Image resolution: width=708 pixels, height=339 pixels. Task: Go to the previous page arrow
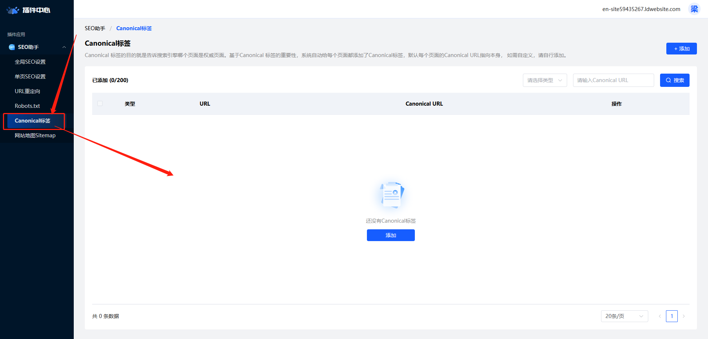pos(660,316)
